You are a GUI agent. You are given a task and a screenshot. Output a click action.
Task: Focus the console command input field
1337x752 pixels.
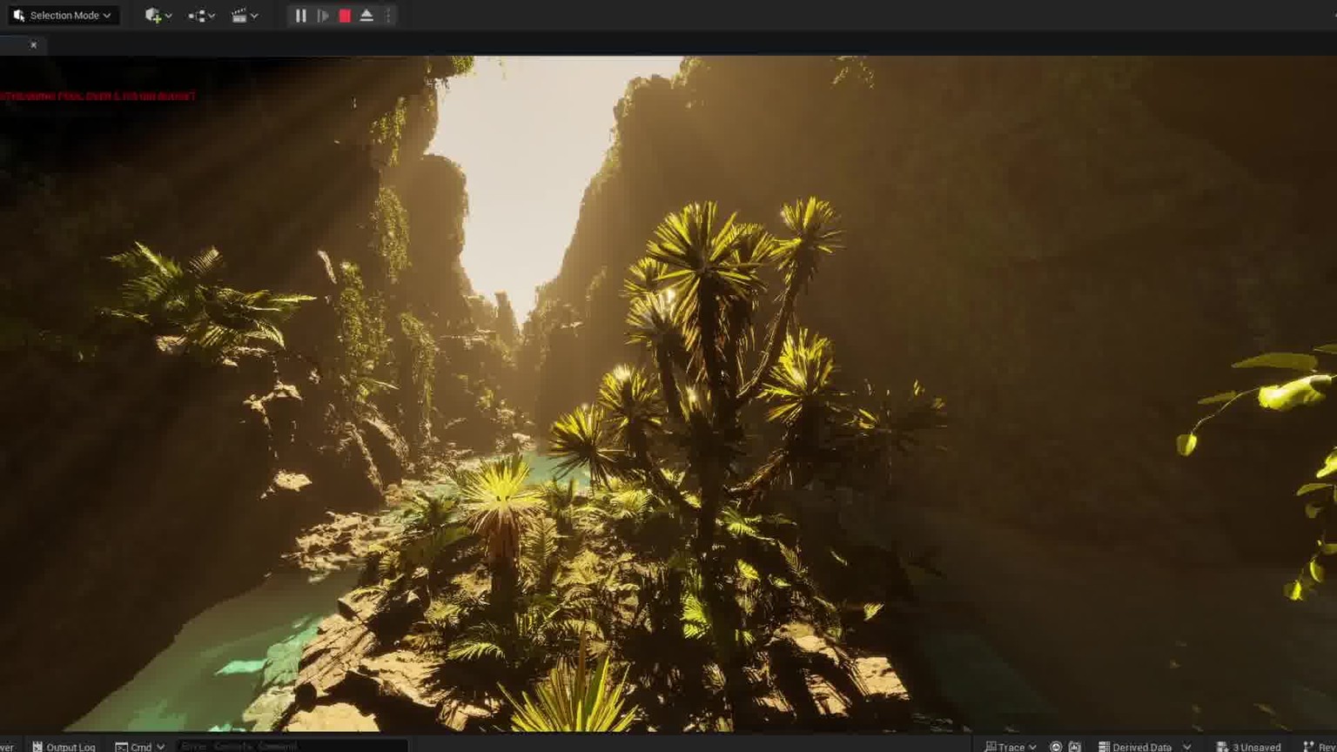(x=292, y=746)
